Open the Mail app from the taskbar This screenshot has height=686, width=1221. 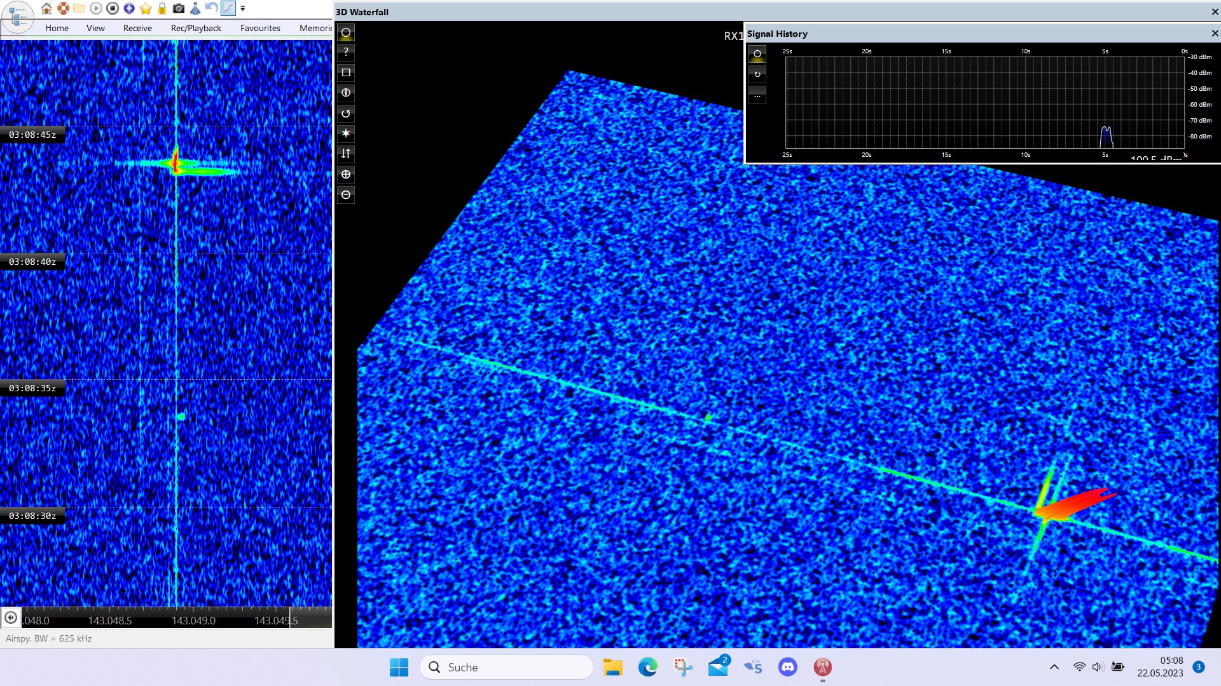tap(718, 667)
